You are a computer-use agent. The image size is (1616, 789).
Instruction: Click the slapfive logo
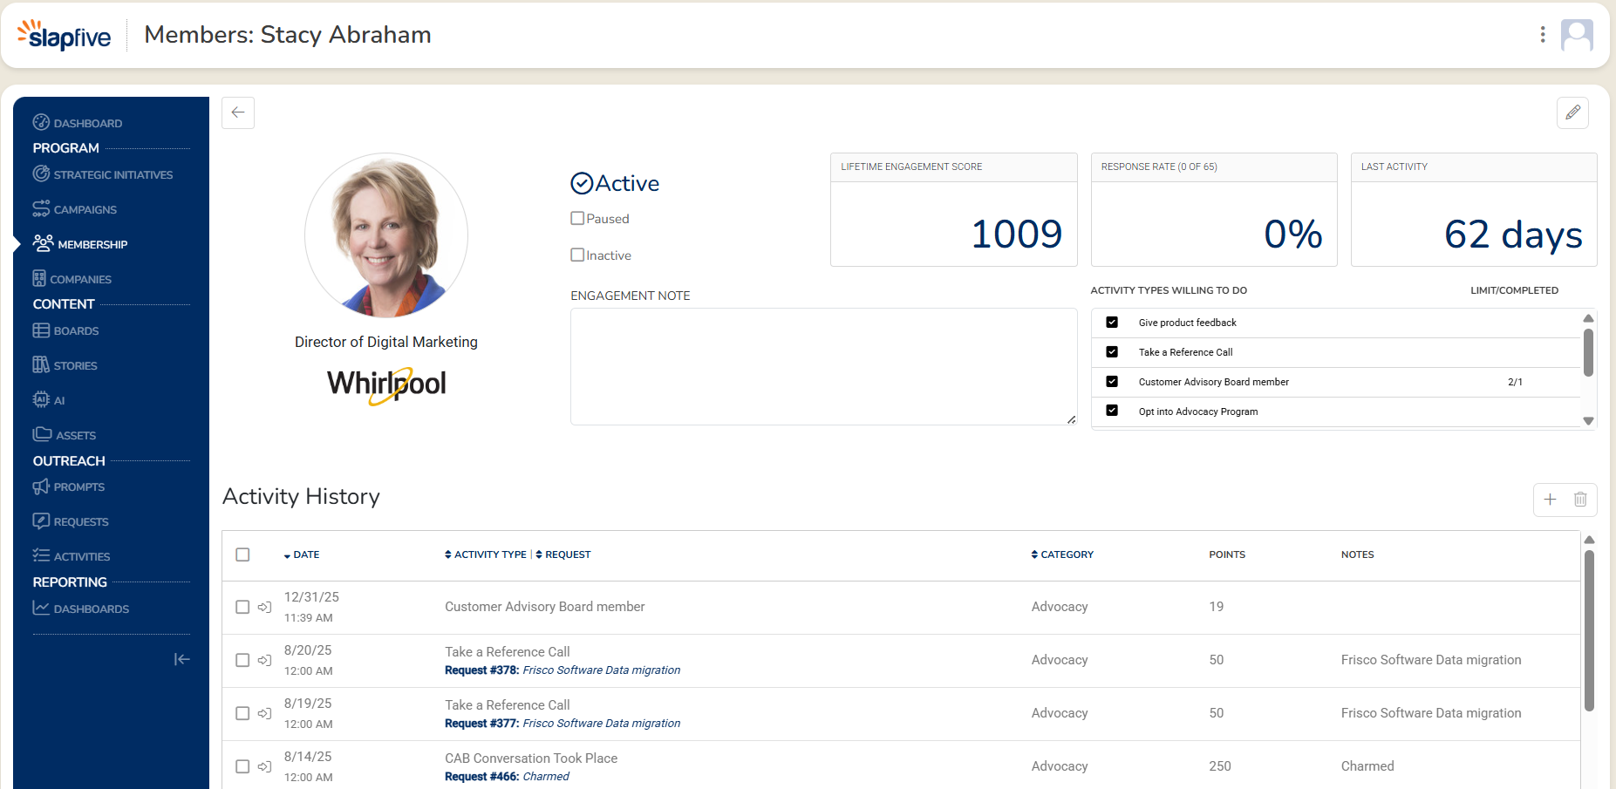pos(65,35)
